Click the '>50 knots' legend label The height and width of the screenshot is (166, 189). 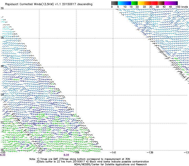coord(182,7)
